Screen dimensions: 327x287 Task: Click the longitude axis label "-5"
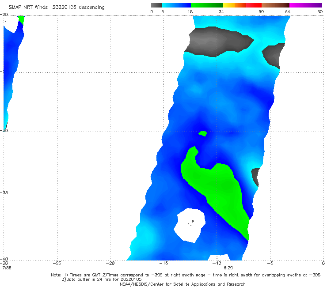pos(270,263)
